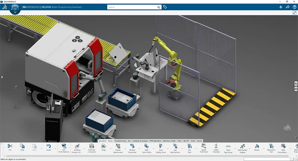Viewport: 298px width, 161px height.
Task: Open the Touch tab
Action: coord(200,141)
